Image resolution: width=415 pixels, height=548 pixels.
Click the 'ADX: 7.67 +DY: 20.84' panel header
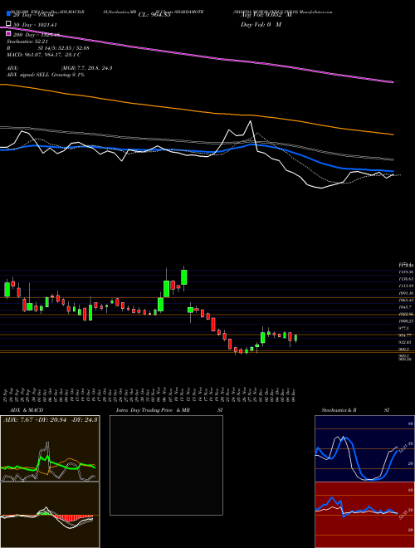tap(50, 419)
